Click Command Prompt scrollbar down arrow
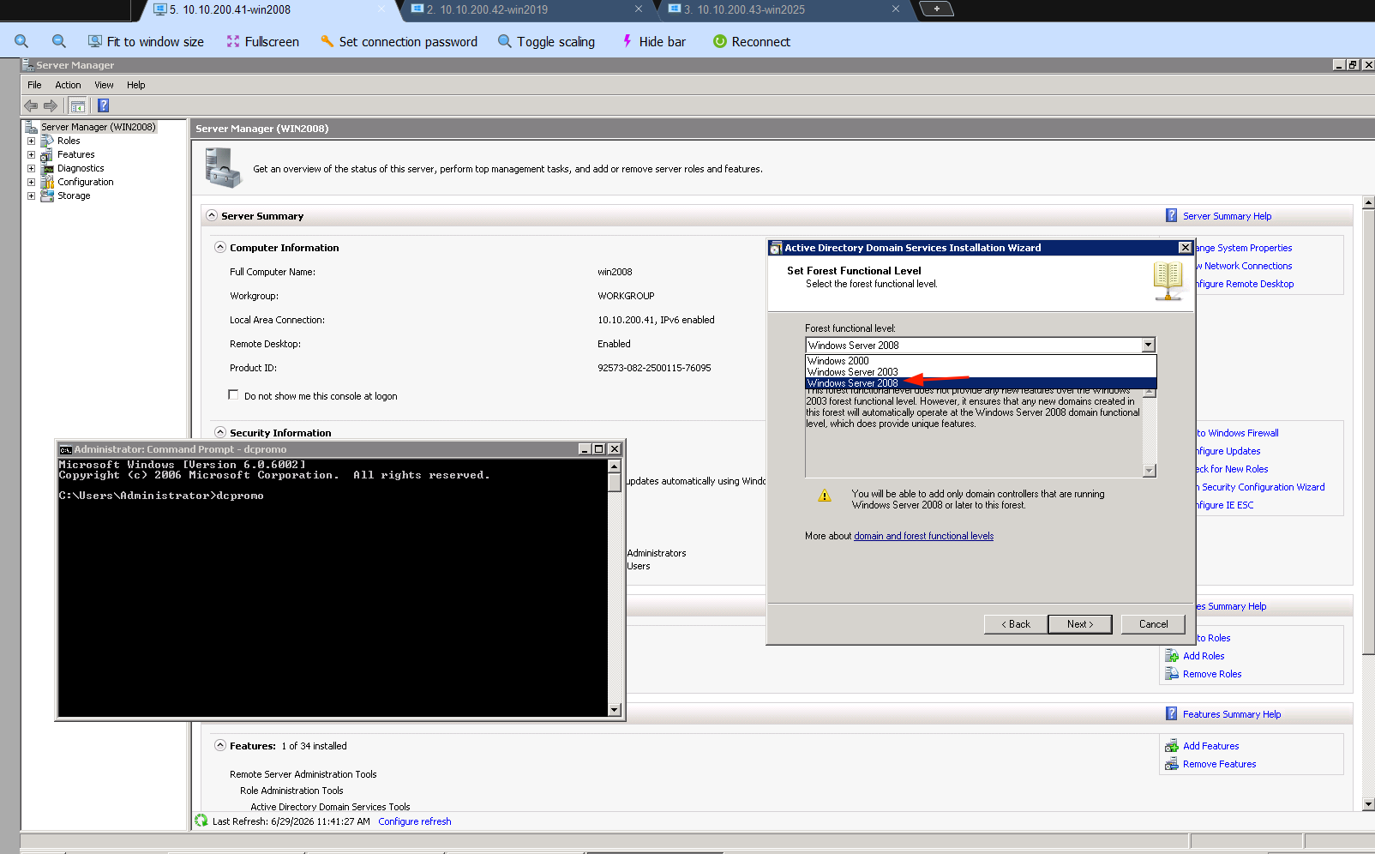1375x854 pixels. pos(614,709)
